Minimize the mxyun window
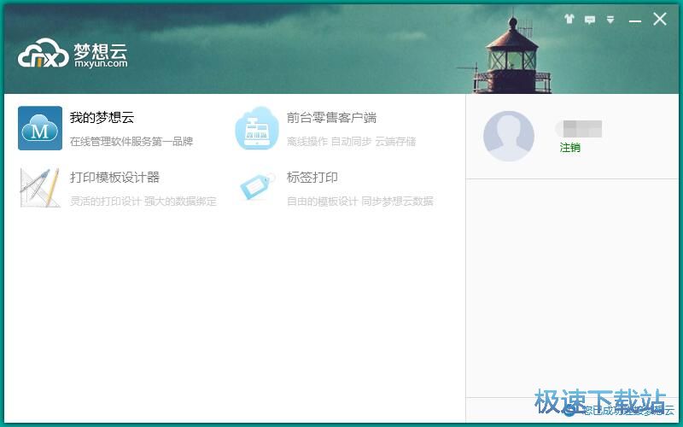The height and width of the screenshot is (427, 683). (x=635, y=20)
